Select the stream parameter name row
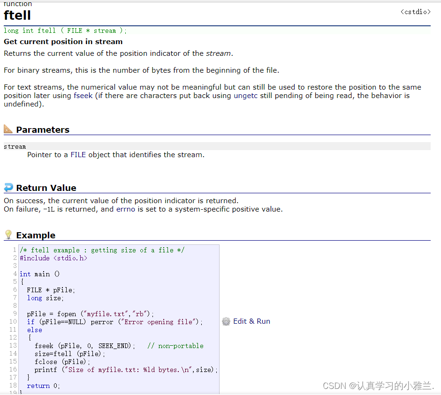The image size is (441, 395). [x=15, y=146]
